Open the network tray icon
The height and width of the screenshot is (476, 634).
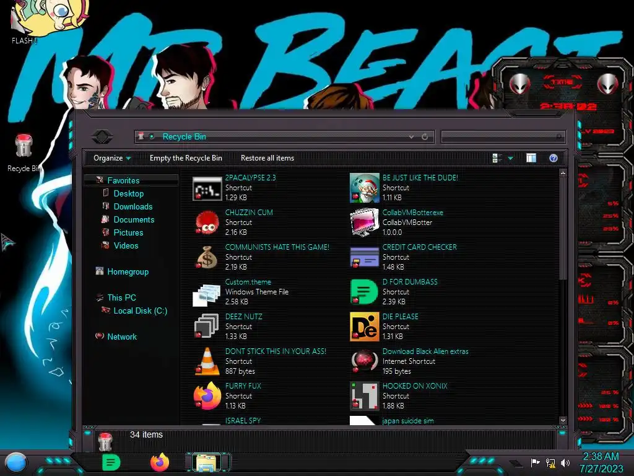550,462
